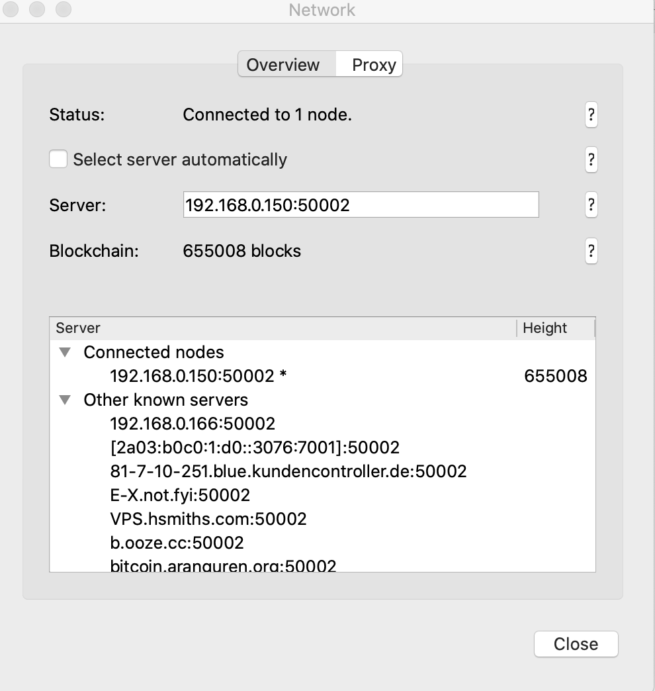The width and height of the screenshot is (655, 691).
Task: Pick VPS.hsmiths.com:50002 from server list
Action: click(208, 519)
